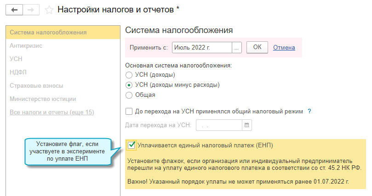Go to the НДФЛ section

18,72
